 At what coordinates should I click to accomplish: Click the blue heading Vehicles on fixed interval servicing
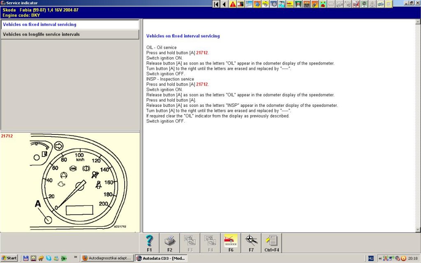183,36
